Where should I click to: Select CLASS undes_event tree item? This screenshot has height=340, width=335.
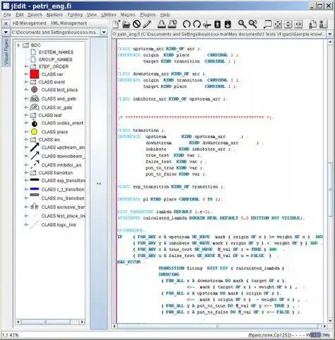point(62,123)
